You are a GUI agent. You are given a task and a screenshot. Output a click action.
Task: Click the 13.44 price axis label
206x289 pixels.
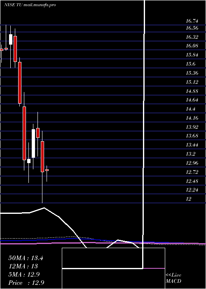192,145
